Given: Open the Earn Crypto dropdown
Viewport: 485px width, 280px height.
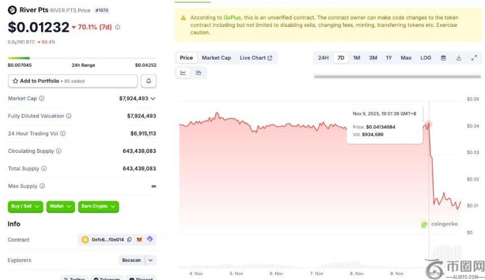Looking at the screenshot, I should coord(98,206).
